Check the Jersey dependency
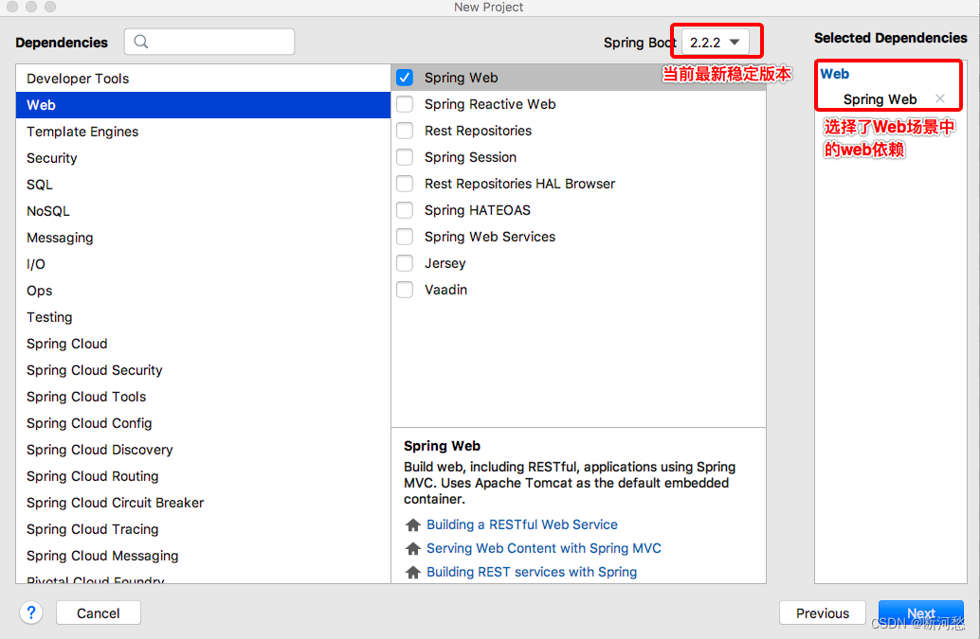The image size is (980, 639). point(405,263)
